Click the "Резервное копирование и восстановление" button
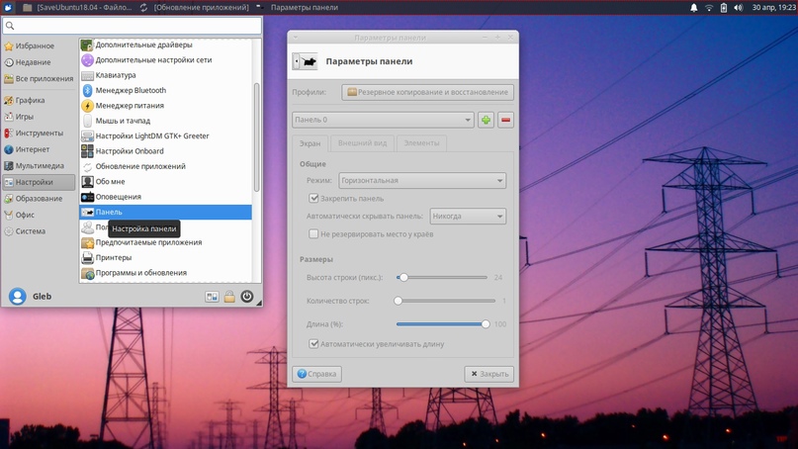 (x=427, y=92)
